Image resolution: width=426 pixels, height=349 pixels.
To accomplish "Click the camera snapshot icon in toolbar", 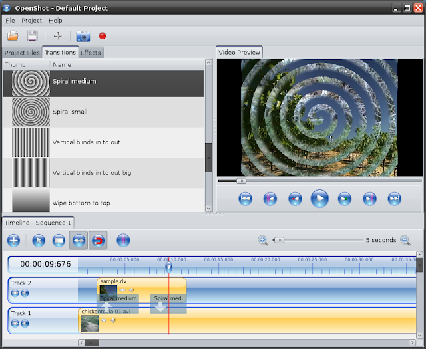I will [83, 36].
